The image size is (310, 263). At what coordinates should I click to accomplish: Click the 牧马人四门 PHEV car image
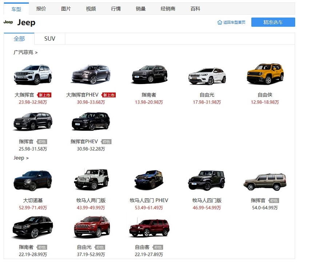tap(149, 179)
